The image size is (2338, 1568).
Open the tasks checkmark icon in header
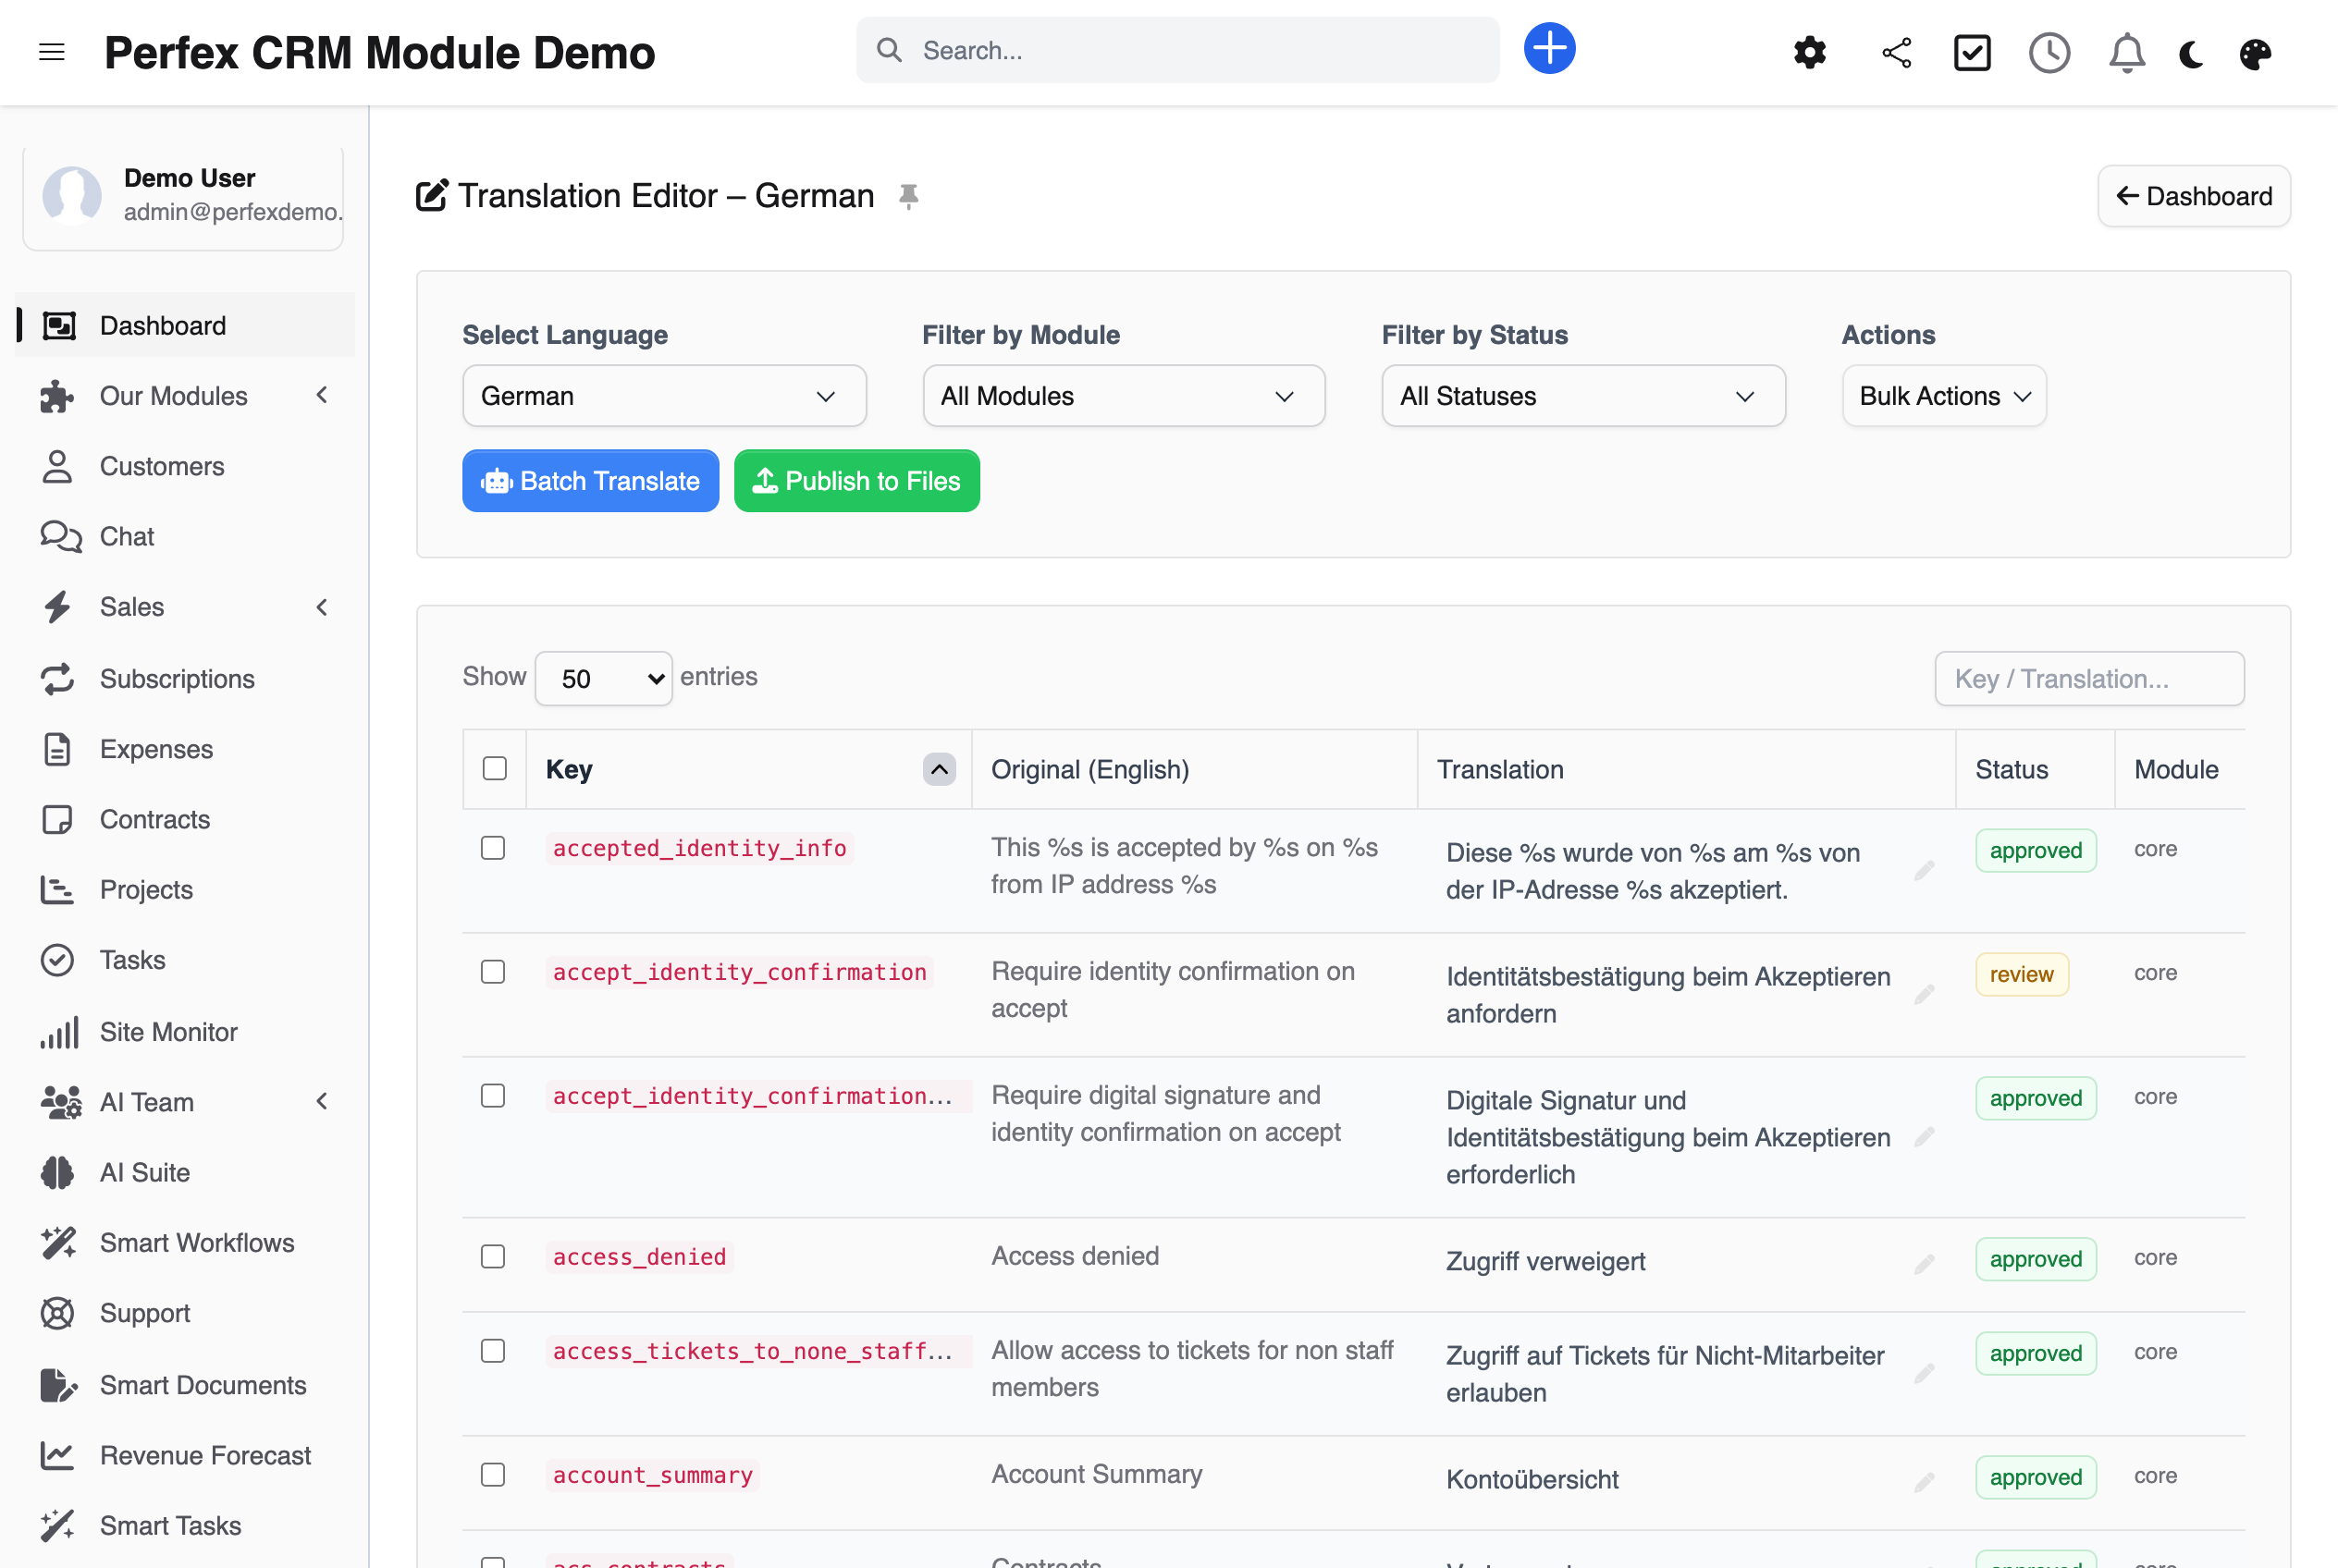1972,52
